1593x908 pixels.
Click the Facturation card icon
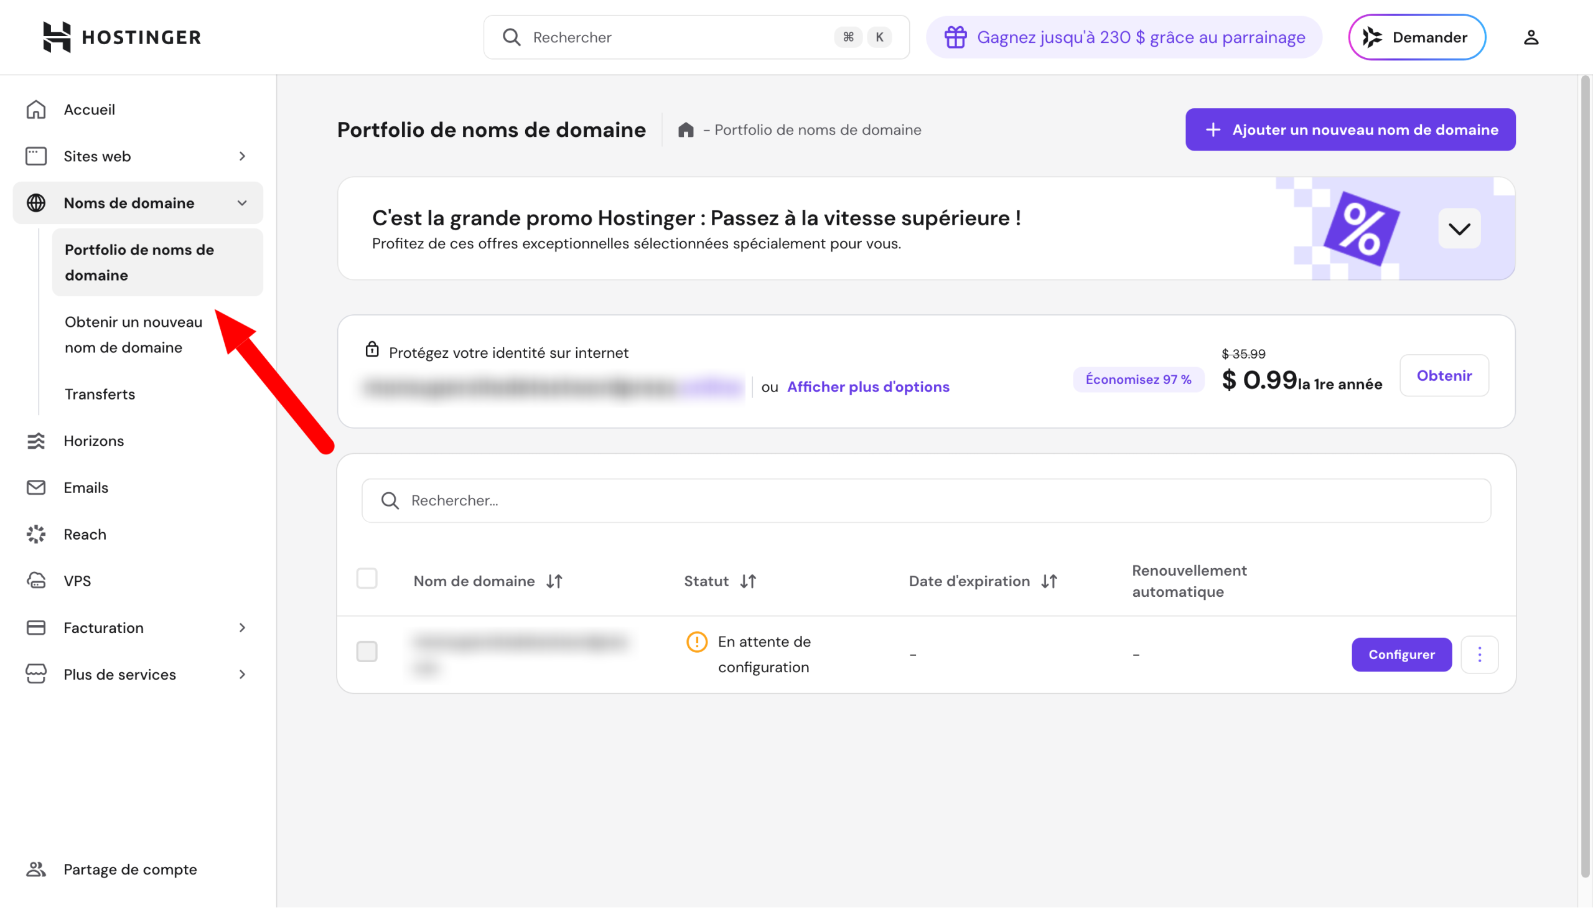coord(36,628)
